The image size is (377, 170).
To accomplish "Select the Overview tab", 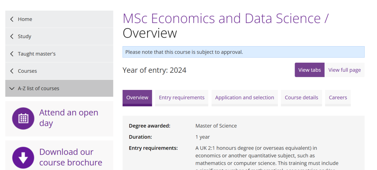I will pos(137,98).
